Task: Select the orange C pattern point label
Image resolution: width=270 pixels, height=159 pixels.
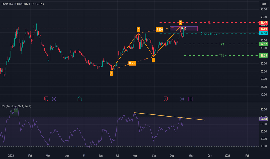Action: 153,60
